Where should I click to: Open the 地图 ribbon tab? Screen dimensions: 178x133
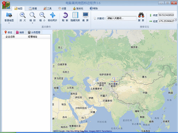pyautogui.click(x=19, y=9)
